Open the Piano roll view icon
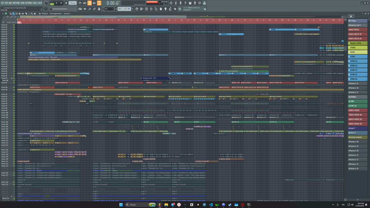Viewport: 370px width, 208px height. click(x=142, y=9)
